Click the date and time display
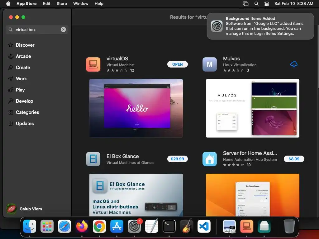This screenshot has height=239, width=319. pos(294,4)
